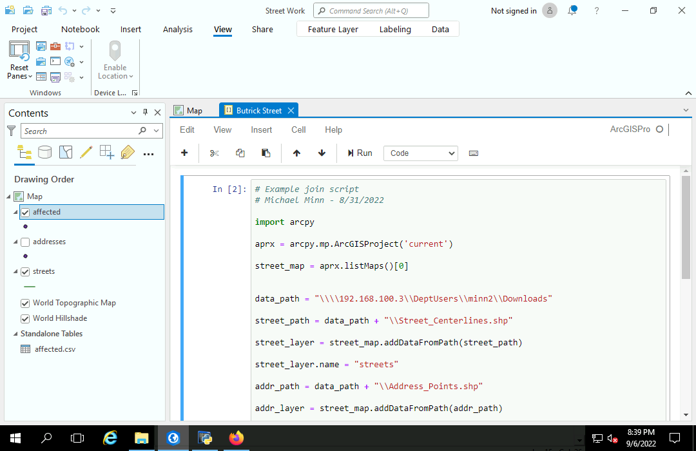
Task: Move the selected cell down
Action: coord(321,153)
